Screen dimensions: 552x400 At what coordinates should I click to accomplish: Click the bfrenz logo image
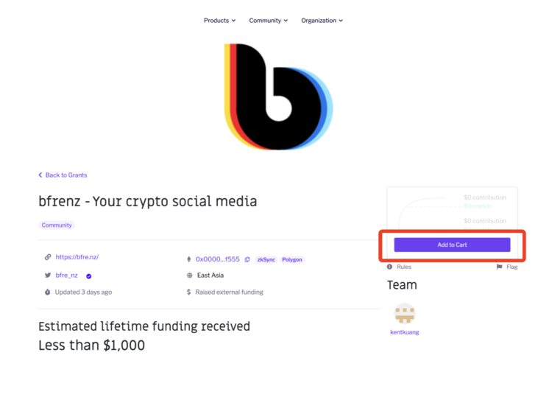pos(278,97)
